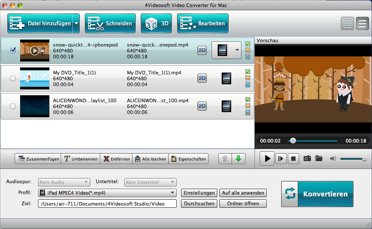
Task: Toggle 2D mode for snow-quickt row
Action: point(202,50)
